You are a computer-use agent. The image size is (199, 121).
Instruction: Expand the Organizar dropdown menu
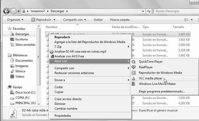[x=15, y=20]
